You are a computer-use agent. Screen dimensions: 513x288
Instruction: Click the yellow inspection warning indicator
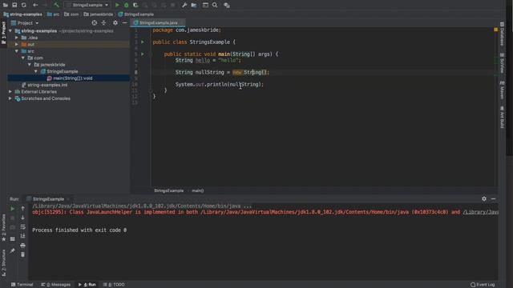pyautogui.click(x=495, y=30)
